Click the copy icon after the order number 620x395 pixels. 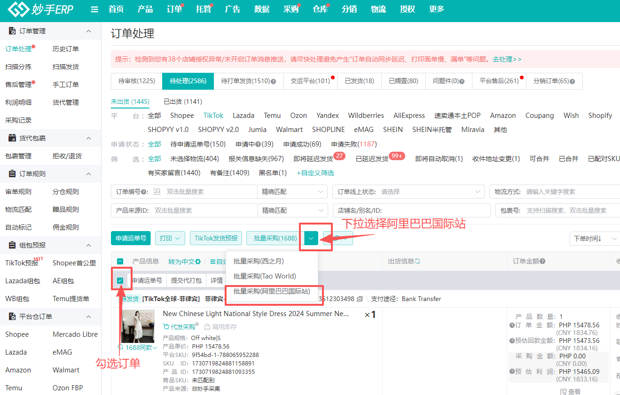[360, 299]
